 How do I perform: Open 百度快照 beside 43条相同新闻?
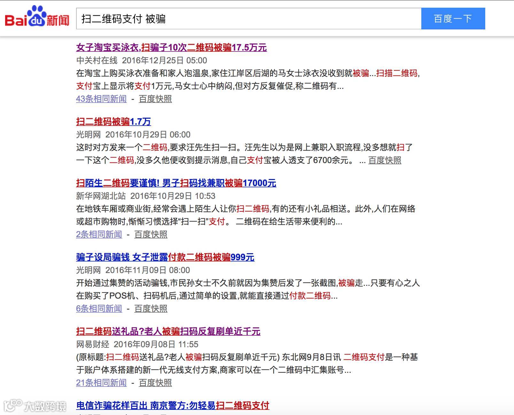tap(155, 99)
